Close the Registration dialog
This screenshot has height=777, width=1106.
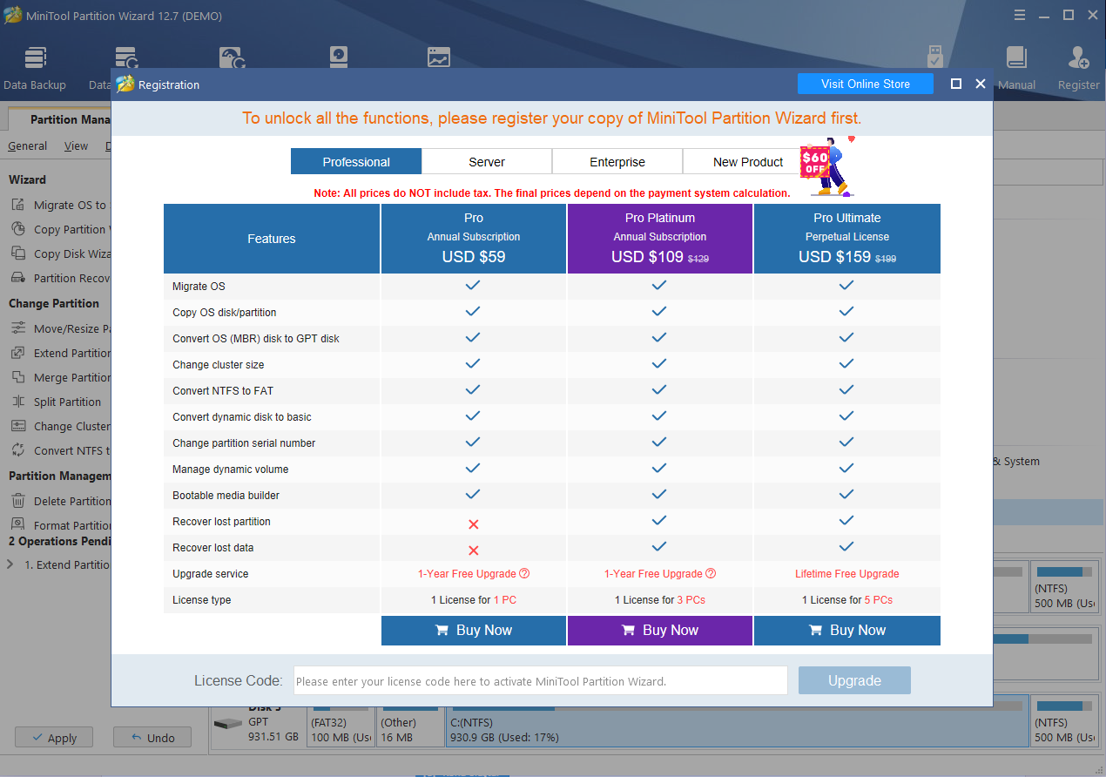point(981,84)
